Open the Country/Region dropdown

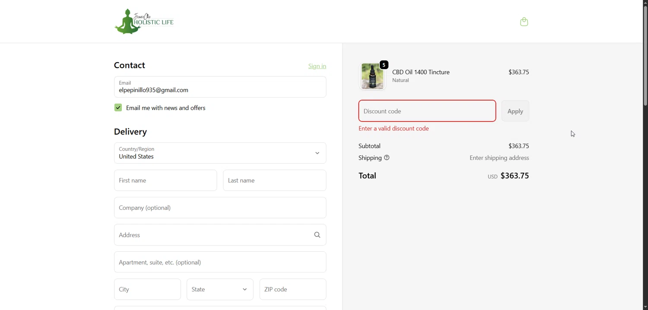click(x=220, y=153)
